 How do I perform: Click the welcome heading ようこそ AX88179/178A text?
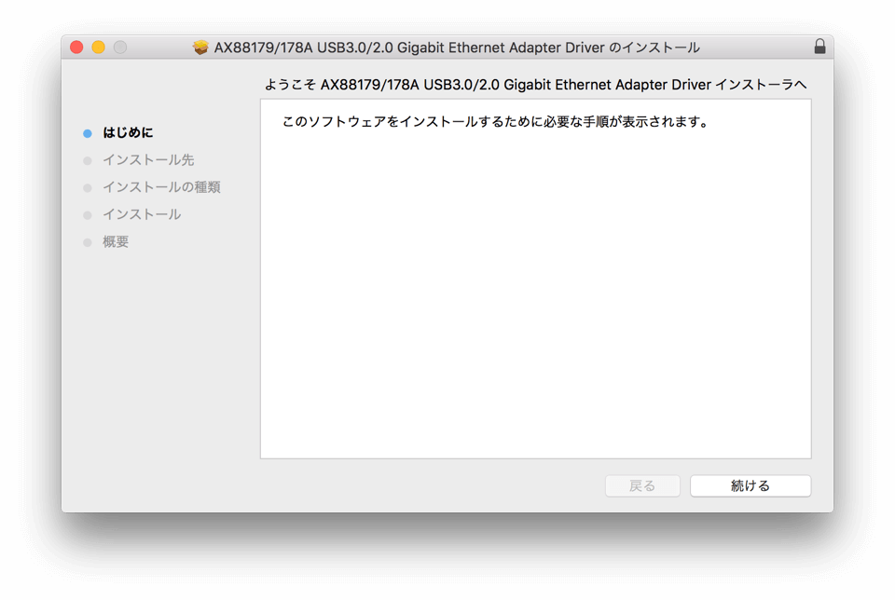pos(535,85)
